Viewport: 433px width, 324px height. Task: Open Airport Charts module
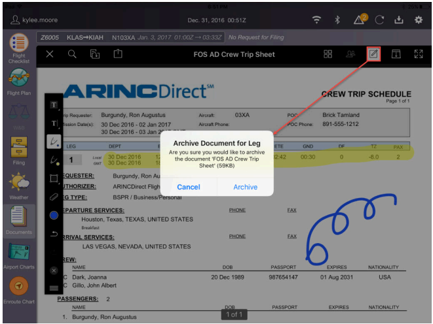tap(19, 256)
